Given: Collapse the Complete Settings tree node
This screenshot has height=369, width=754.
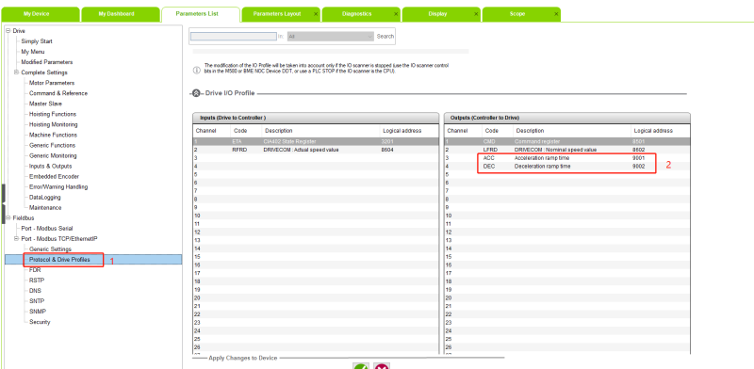Looking at the screenshot, I should [x=16, y=72].
